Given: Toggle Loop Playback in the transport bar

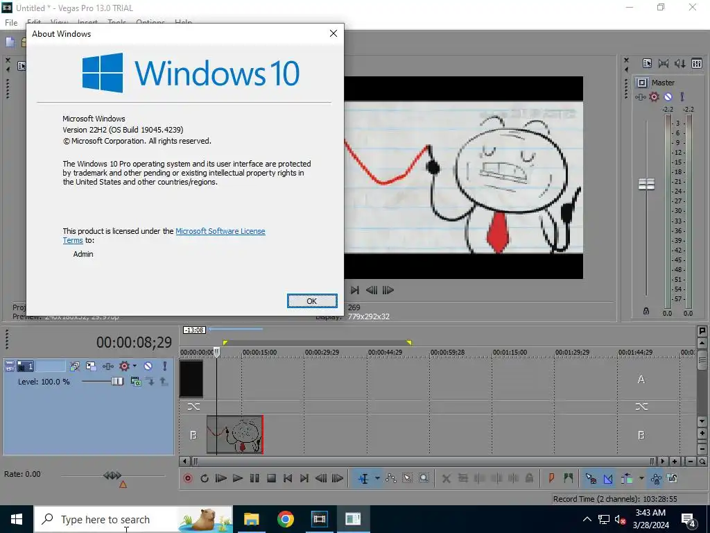Looking at the screenshot, I should pyautogui.click(x=205, y=478).
